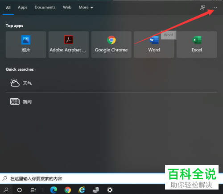This screenshot has width=223, height=194.
Task: Open the computer device icon on the taskbar
Action: pyautogui.click(x=96, y=190)
